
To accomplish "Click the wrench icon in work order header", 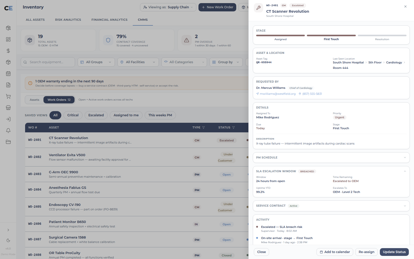I will (258, 8).
